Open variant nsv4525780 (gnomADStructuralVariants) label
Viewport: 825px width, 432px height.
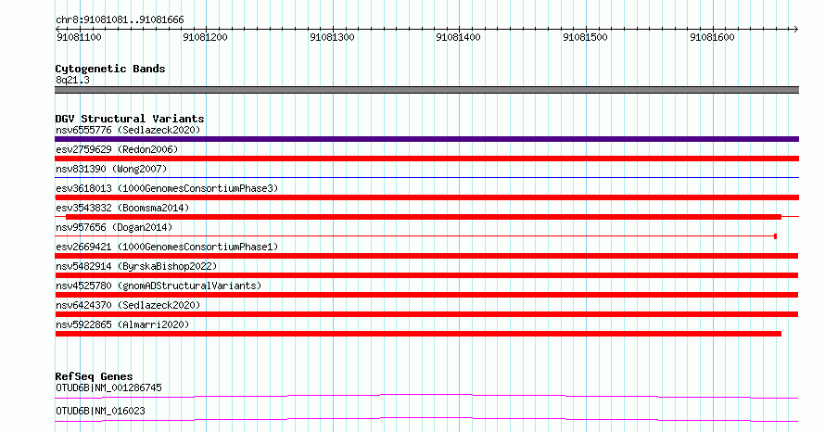point(159,286)
